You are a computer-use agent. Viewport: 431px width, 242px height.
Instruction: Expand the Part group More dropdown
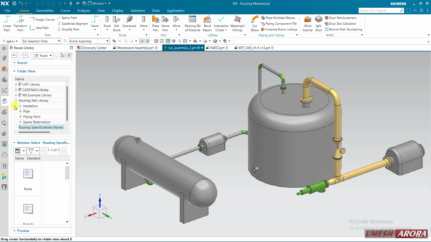click(176, 23)
